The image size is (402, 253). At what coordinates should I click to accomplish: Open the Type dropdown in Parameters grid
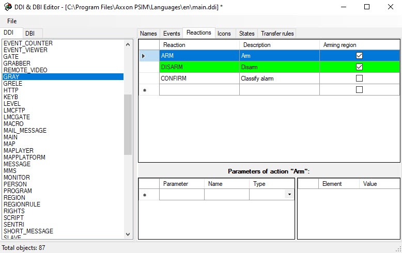[x=289, y=195]
